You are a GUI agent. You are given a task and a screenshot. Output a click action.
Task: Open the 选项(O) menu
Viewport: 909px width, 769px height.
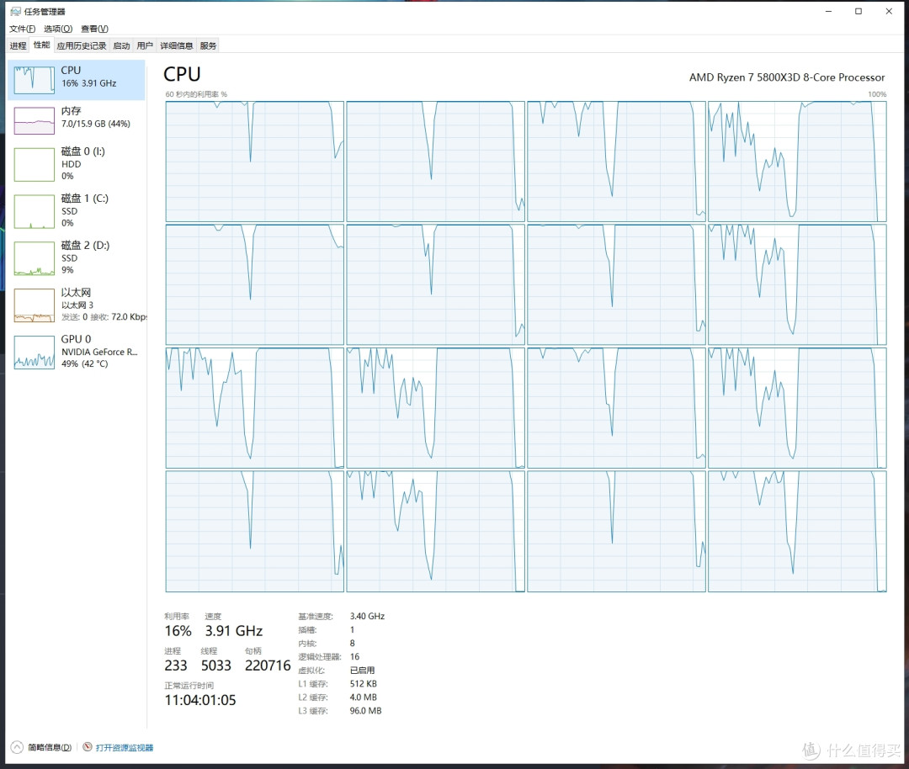point(58,29)
